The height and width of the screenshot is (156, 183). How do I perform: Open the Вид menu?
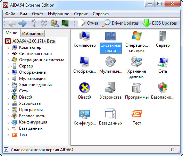tap(24, 14)
